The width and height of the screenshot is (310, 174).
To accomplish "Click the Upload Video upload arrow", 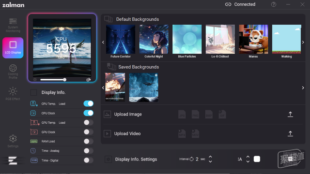I will point(290,133).
